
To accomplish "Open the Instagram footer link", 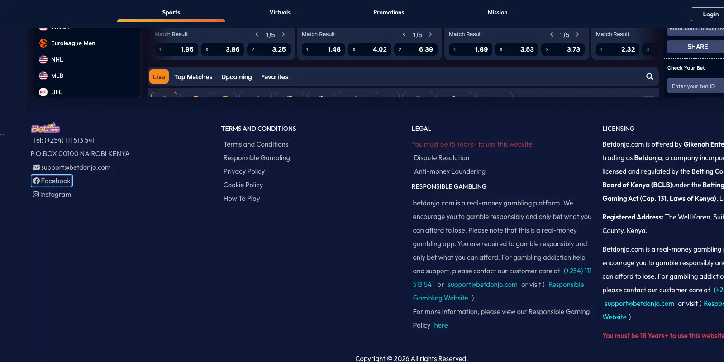I will 52,195.
